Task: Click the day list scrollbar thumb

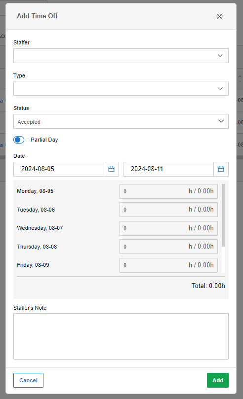Action: tap(223, 215)
